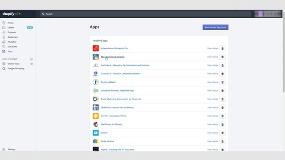Open the Oberlo app icon

pyautogui.click(x=96, y=133)
